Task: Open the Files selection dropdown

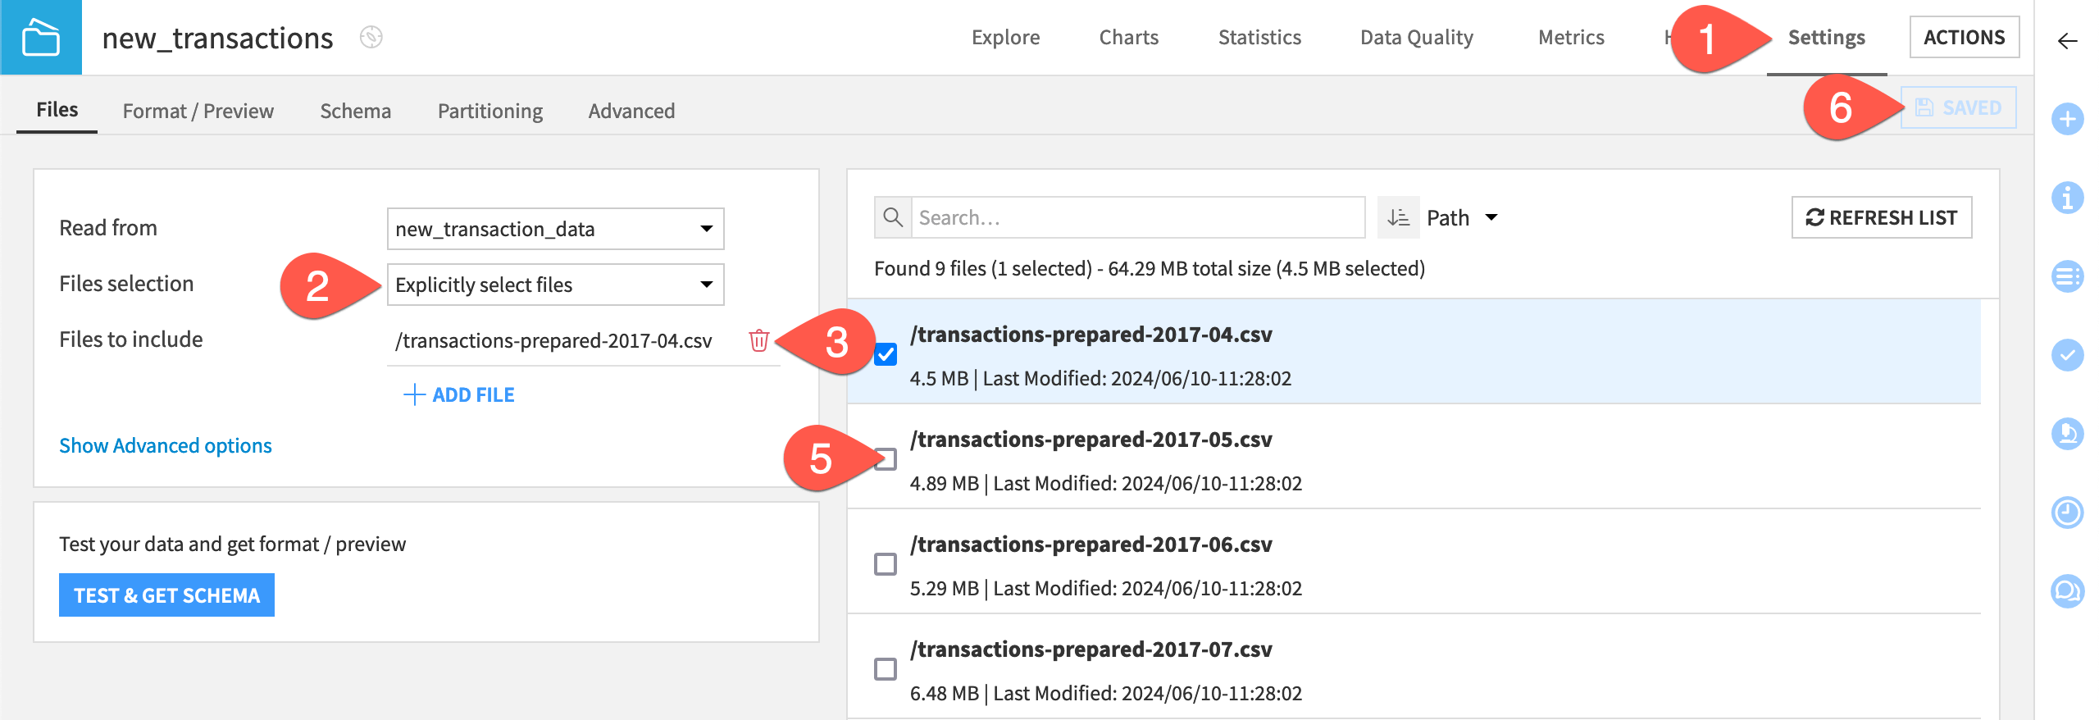Action: click(x=556, y=285)
